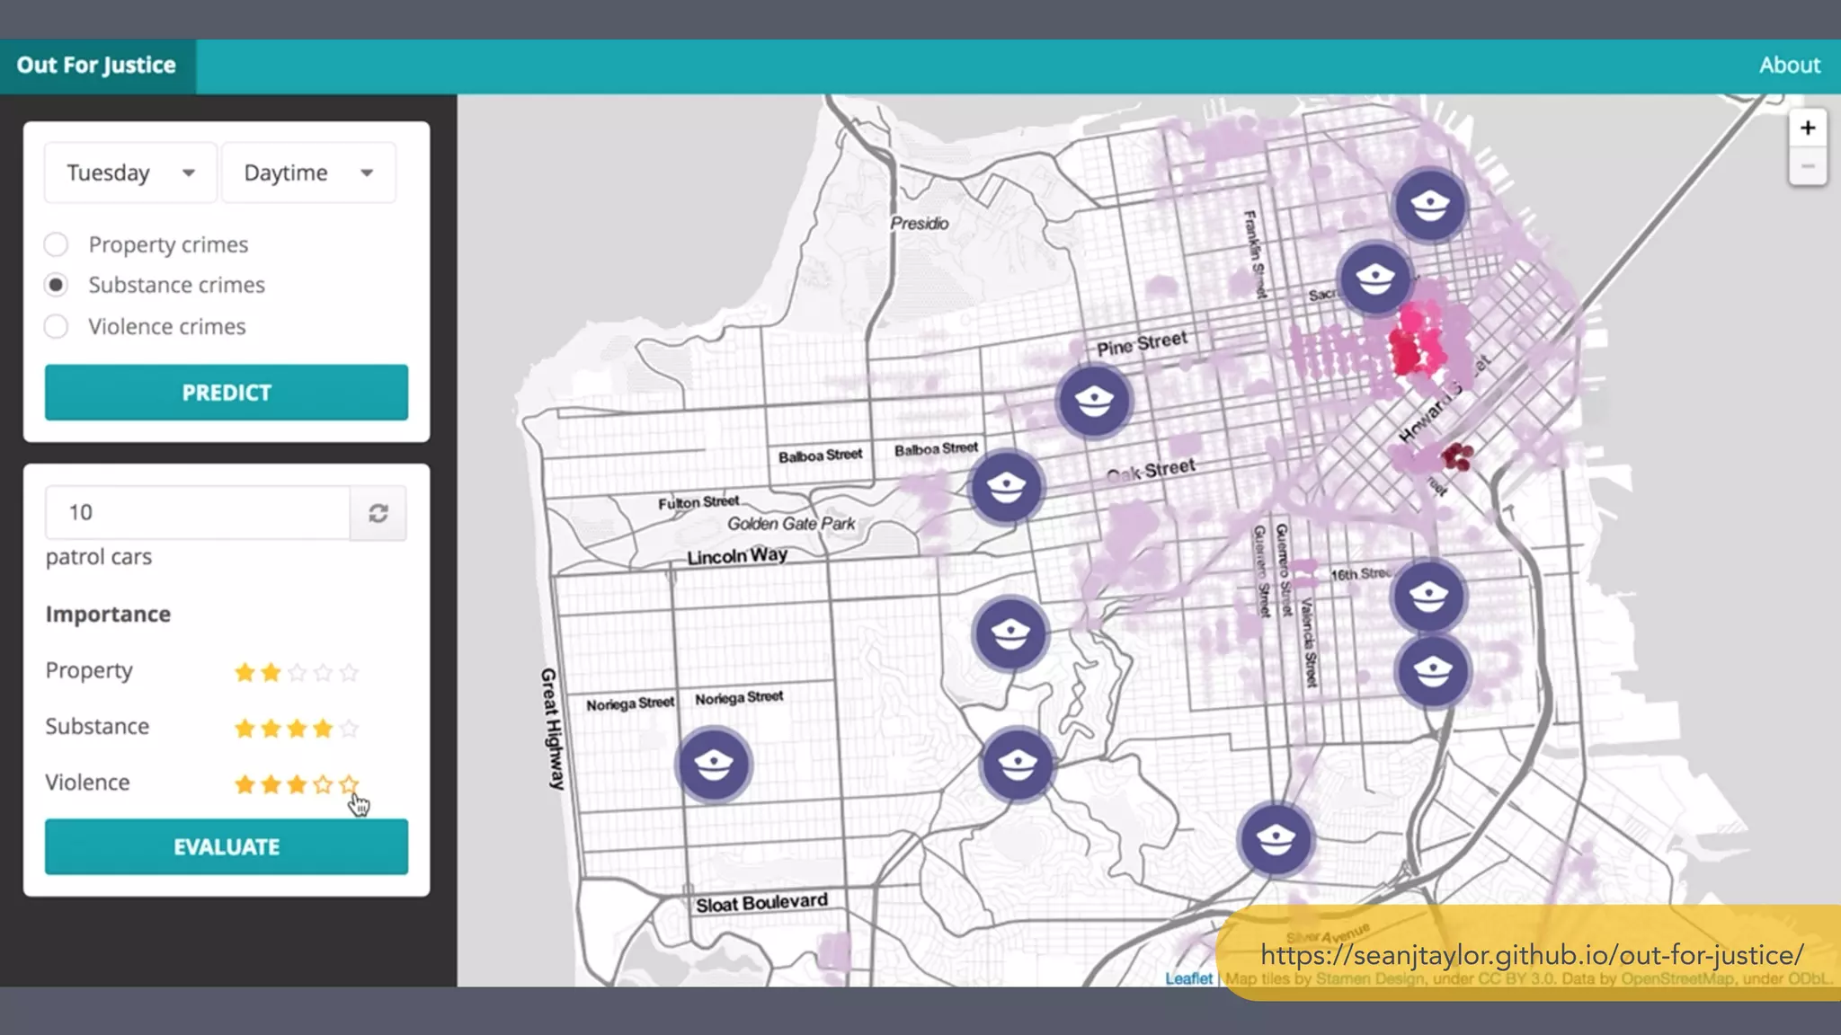Viewport: 1841px width, 1035px height.
Task: Open the About page
Action: [x=1789, y=66]
